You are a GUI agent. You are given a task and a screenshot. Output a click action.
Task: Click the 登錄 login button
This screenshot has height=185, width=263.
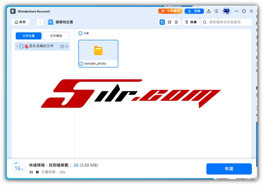(x=194, y=11)
